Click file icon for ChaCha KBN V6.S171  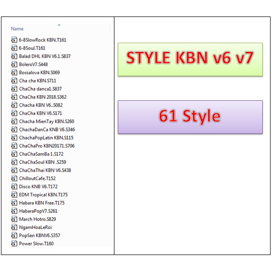coord(14,113)
